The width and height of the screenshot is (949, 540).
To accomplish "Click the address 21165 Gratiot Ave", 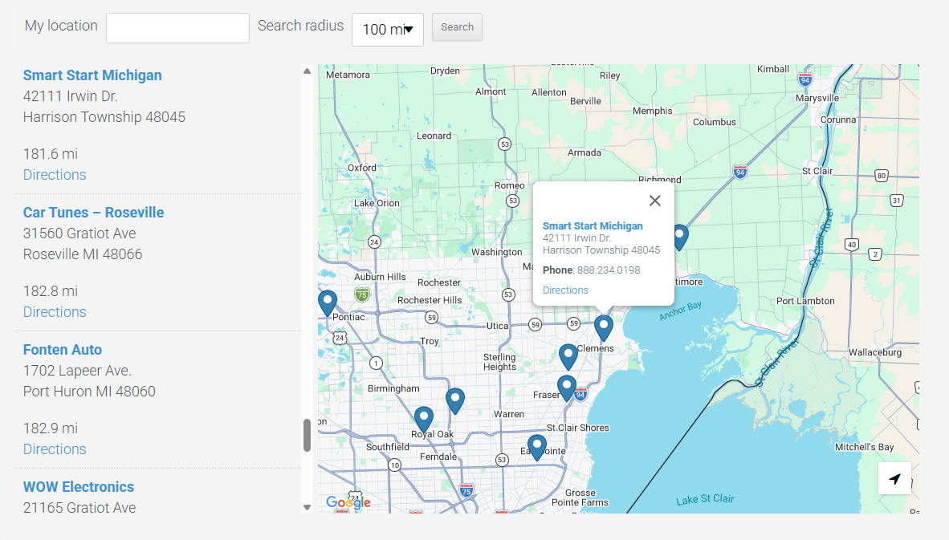I will [x=79, y=508].
